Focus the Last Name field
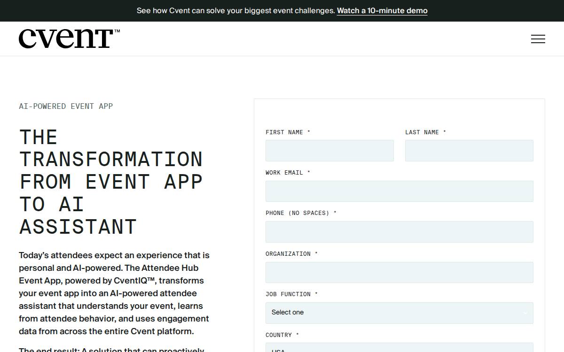564x352 pixels. pos(469,151)
